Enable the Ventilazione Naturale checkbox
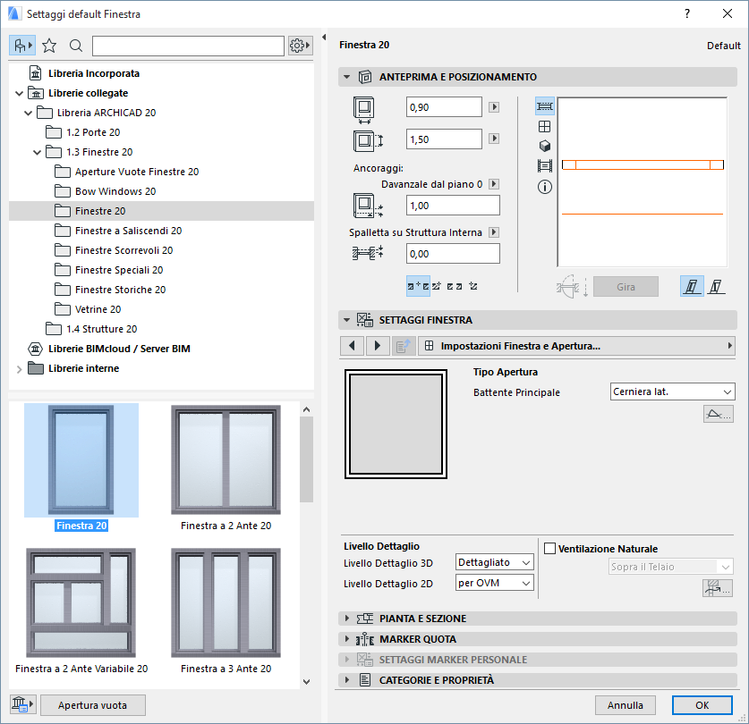749x724 pixels. tap(551, 548)
